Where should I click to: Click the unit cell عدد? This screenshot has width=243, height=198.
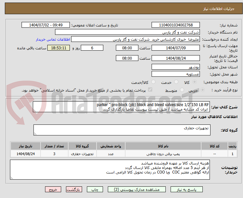(x=111, y=154)
